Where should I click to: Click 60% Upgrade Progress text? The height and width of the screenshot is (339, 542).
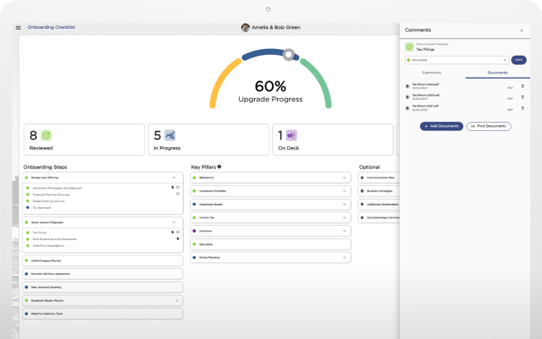tap(270, 91)
